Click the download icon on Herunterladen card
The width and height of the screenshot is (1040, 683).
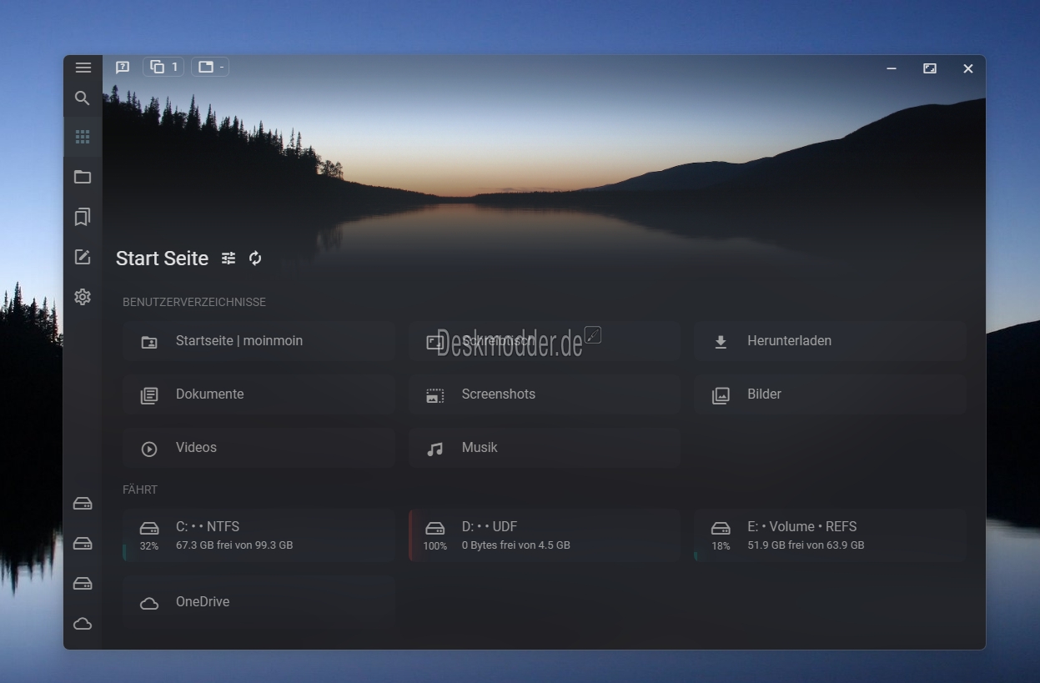coord(721,342)
